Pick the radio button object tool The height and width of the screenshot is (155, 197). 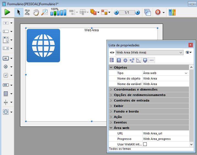6,67
